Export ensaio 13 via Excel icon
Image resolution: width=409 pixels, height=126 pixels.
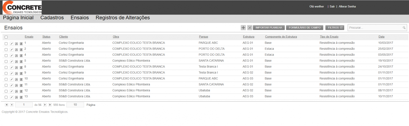coord(21,97)
